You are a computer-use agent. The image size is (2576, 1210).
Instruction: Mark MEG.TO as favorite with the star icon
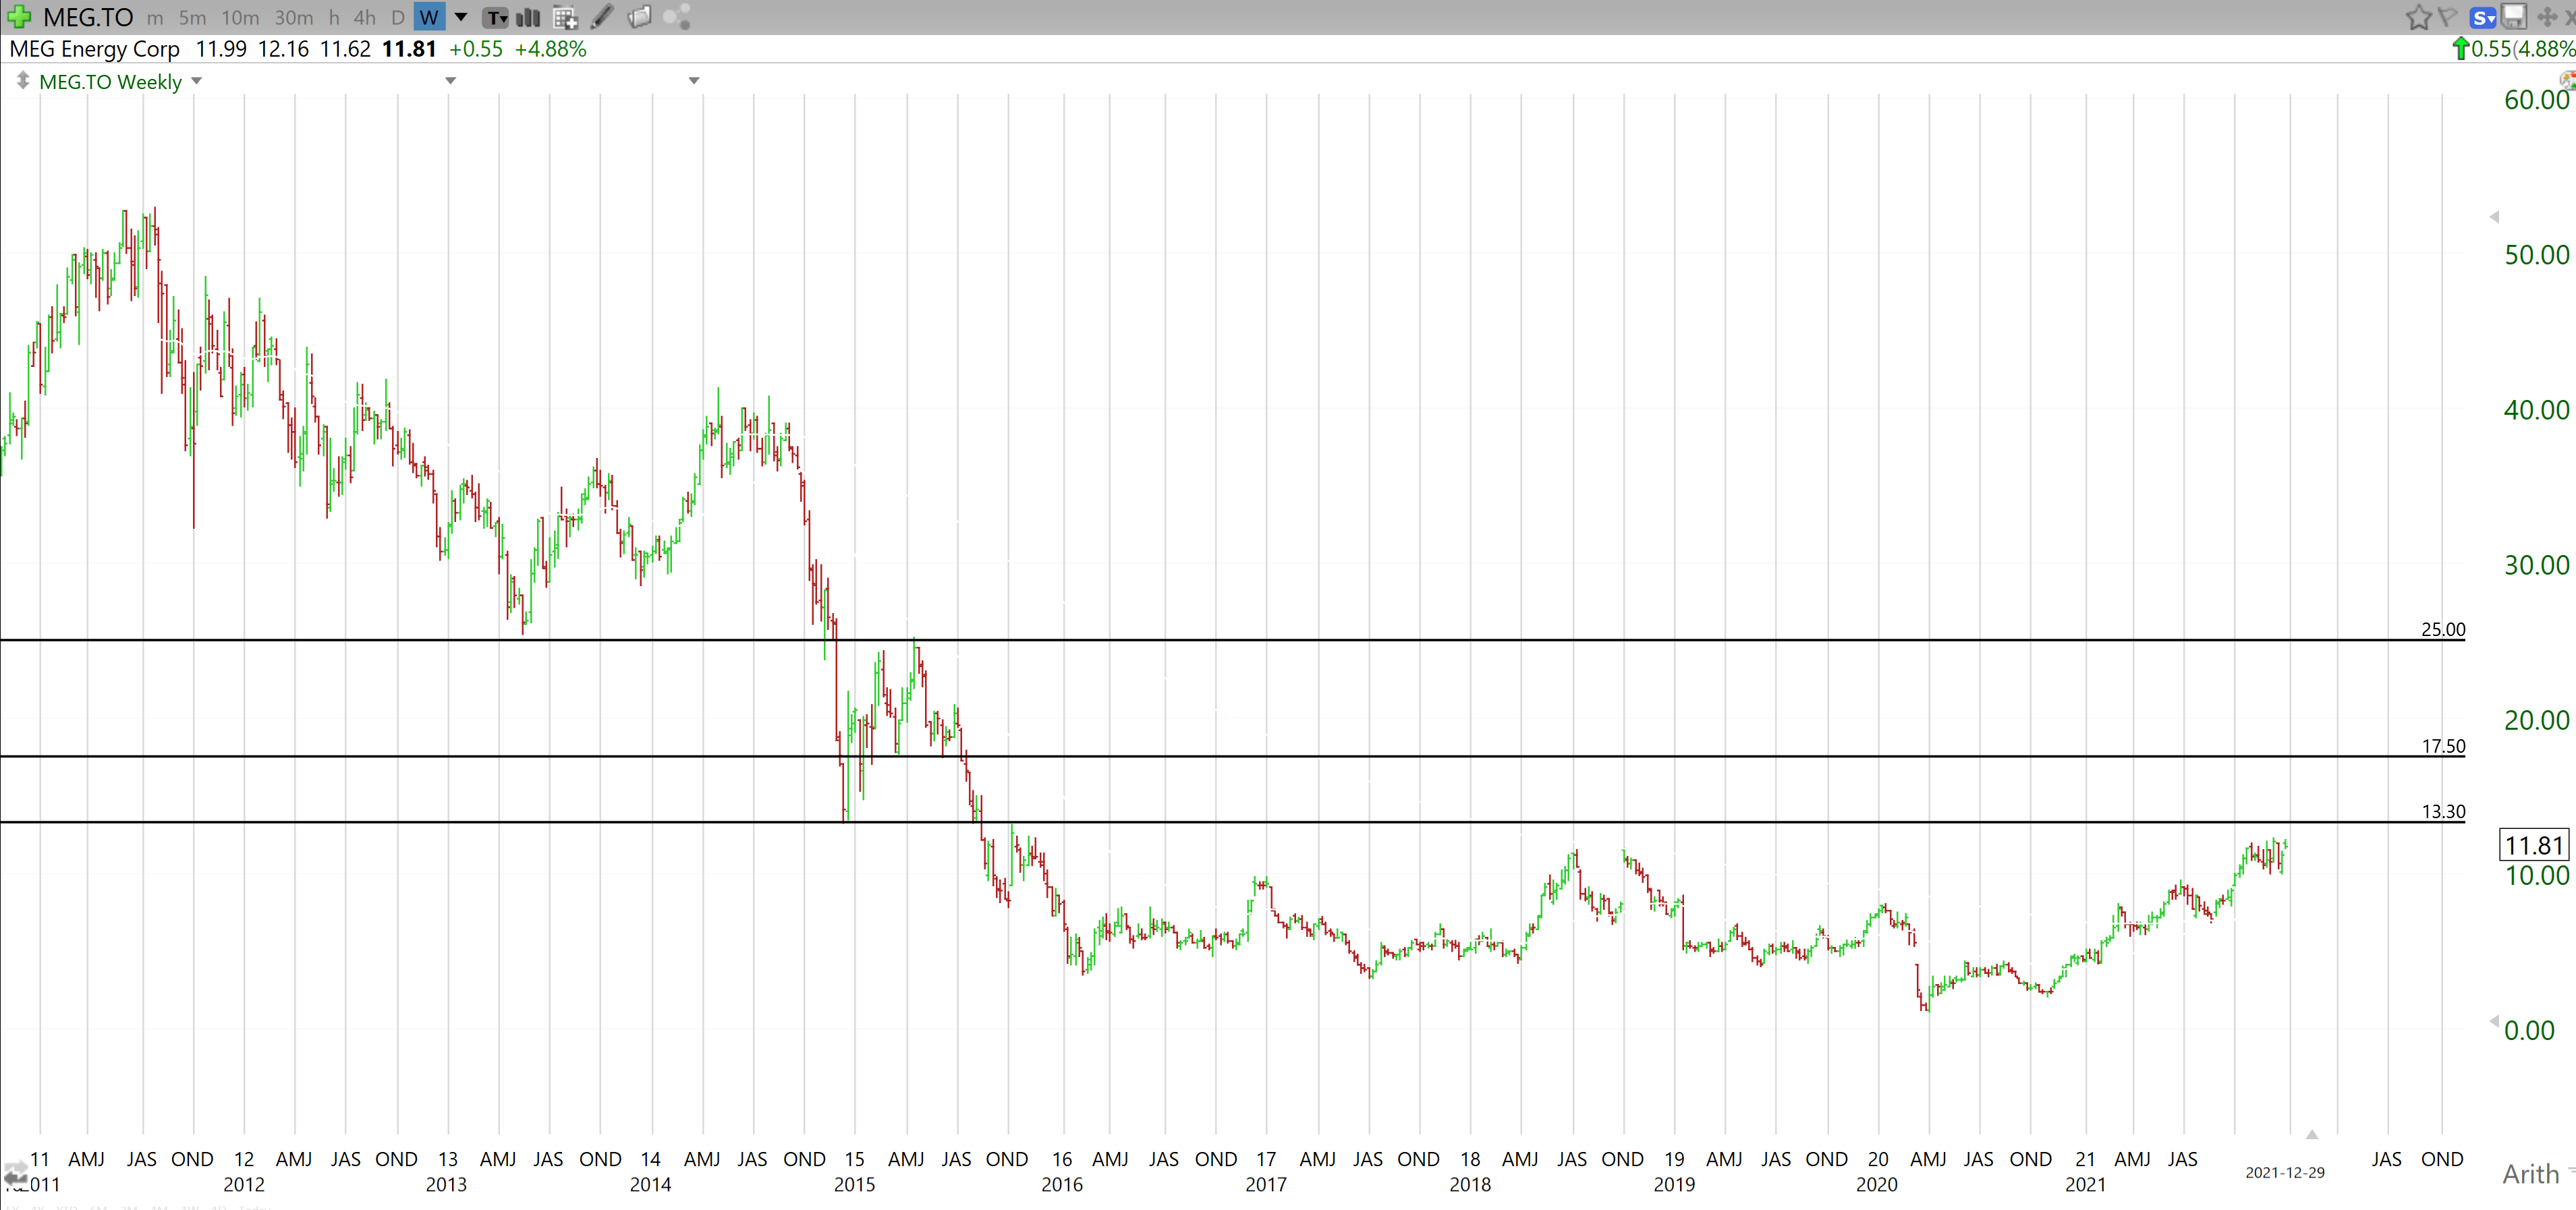click(2418, 17)
